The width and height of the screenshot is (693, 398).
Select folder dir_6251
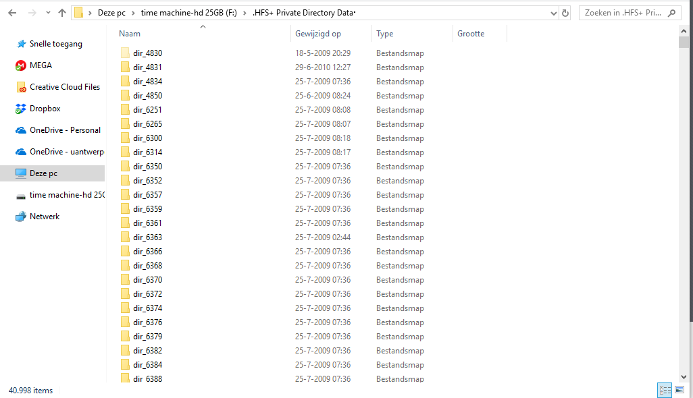pos(148,109)
